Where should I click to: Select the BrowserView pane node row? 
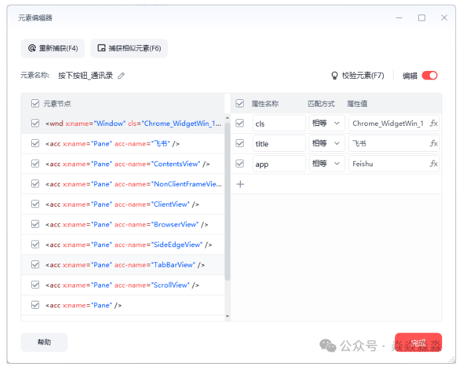[x=123, y=225]
